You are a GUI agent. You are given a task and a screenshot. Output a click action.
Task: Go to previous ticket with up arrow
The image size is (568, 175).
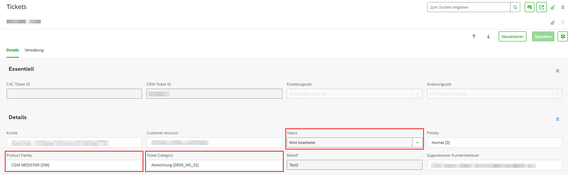coord(474,37)
